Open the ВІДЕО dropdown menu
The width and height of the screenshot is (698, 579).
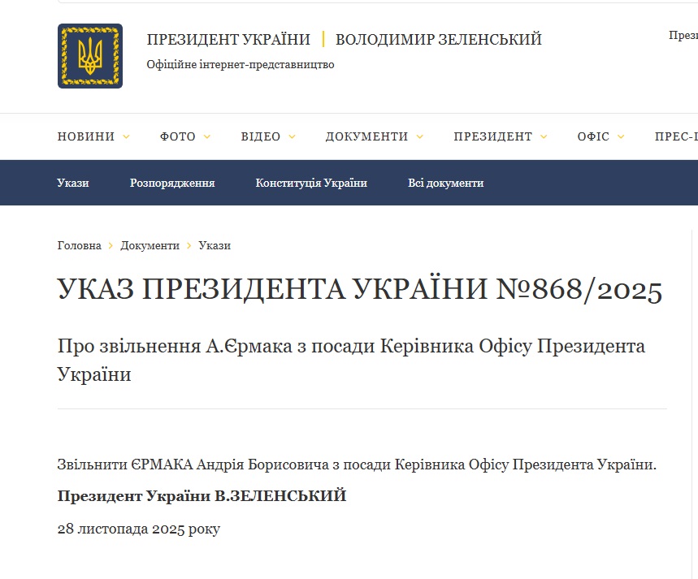[x=267, y=136]
